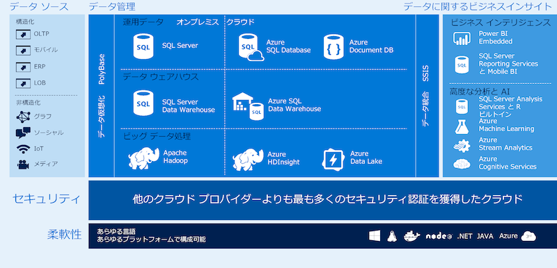Click the Azure Machine Learning flask icon
557x268 pixels.
(x=462, y=126)
